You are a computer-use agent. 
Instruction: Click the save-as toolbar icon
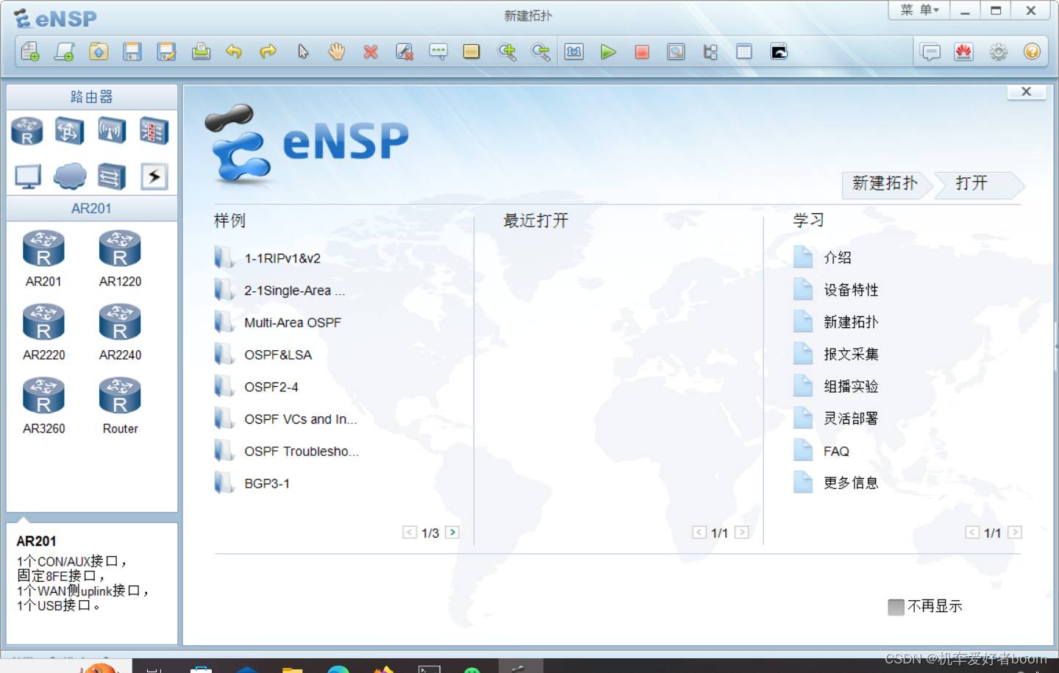(167, 51)
